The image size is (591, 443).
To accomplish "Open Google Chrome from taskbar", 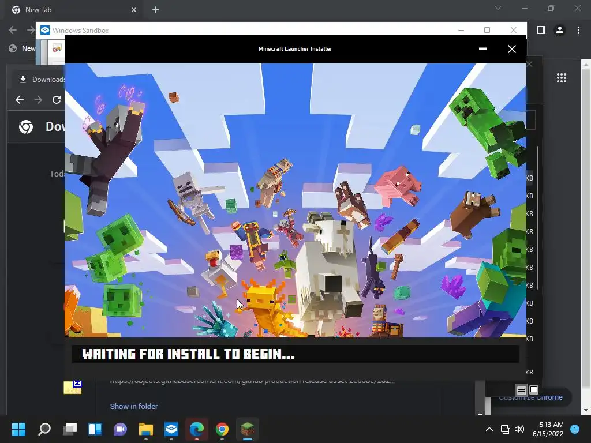I will 222,429.
